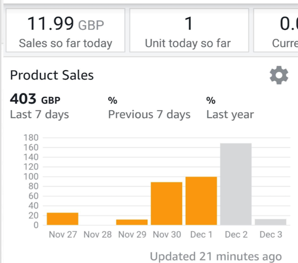Click the 11.99 GBP amount
The width and height of the screenshot is (298, 263).
click(x=66, y=24)
